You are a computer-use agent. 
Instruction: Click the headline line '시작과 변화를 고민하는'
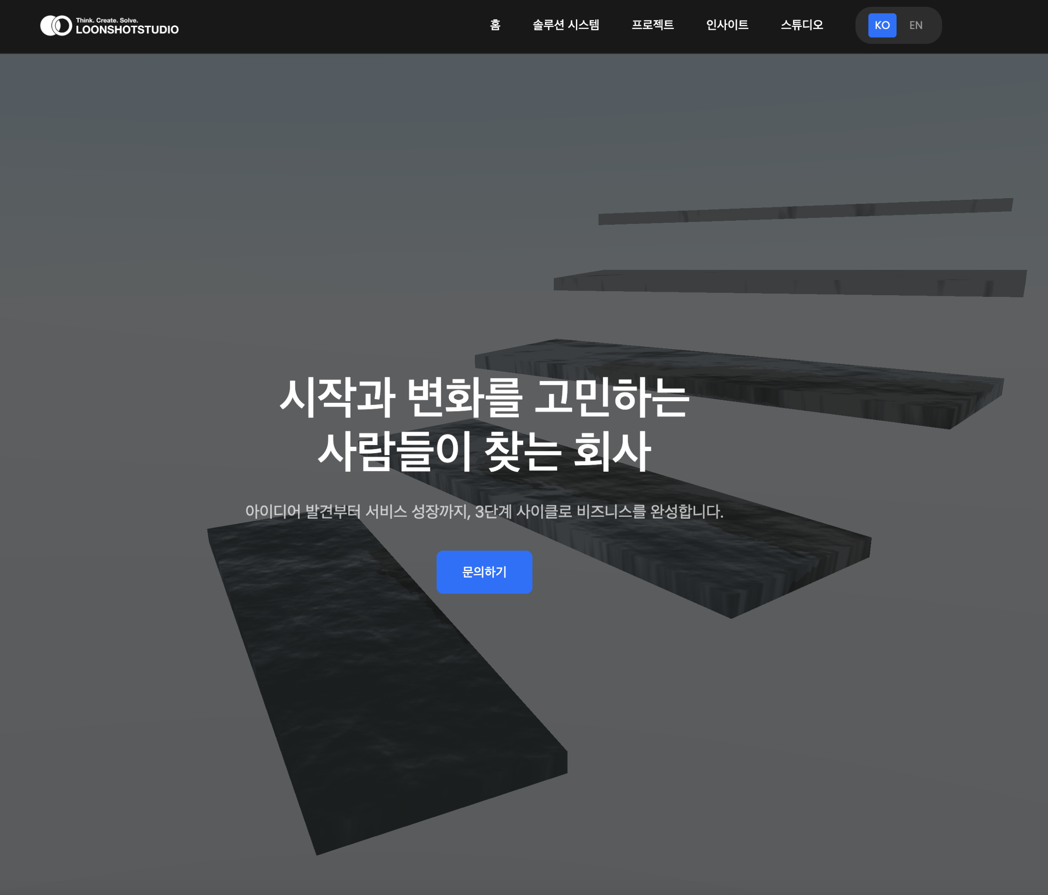pyautogui.click(x=484, y=398)
